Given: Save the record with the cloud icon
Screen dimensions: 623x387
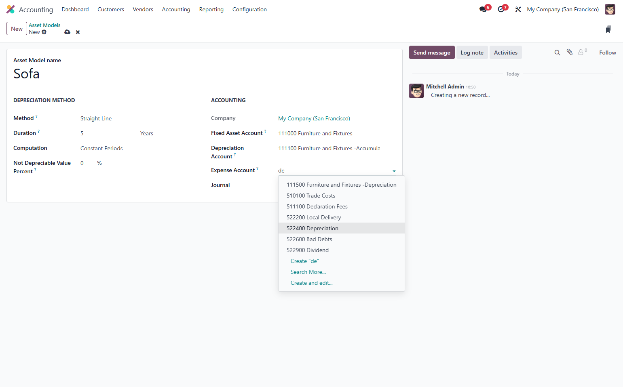Looking at the screenshot, I should [x=67, y=32].
